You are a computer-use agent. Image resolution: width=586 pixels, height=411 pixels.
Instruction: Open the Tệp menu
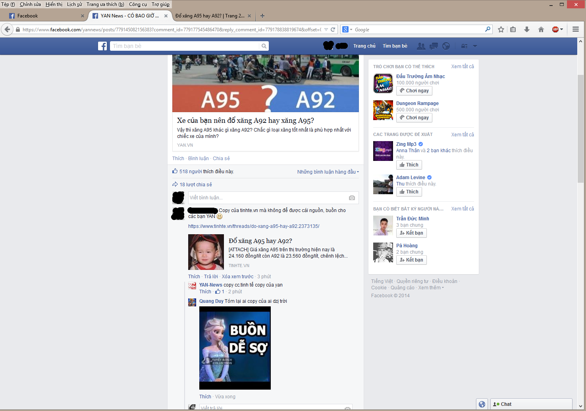tap(8, 4)
